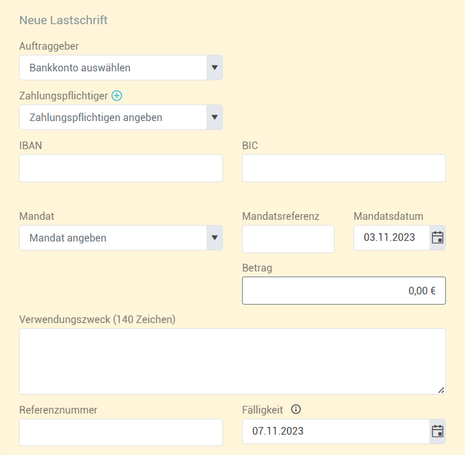
Task: Click inside the Verwendungszweck text area
Action: pyautogui.click(x=232, y=361)
